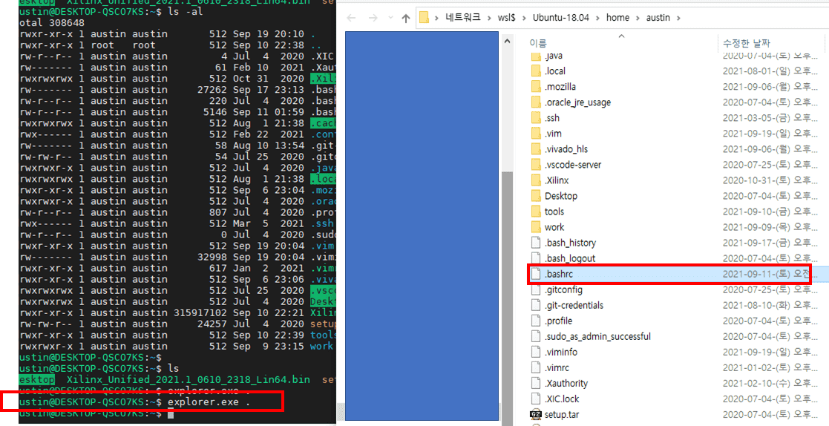Viewport: 829px width, 426px height.
Task: Click scroll-up arrow of navigation pane scrollbar
Action: coord(507,42)
